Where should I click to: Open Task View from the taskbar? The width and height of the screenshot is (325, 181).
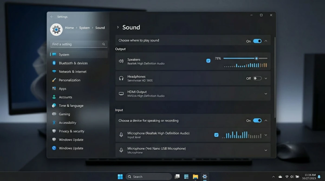coord(177,177)
